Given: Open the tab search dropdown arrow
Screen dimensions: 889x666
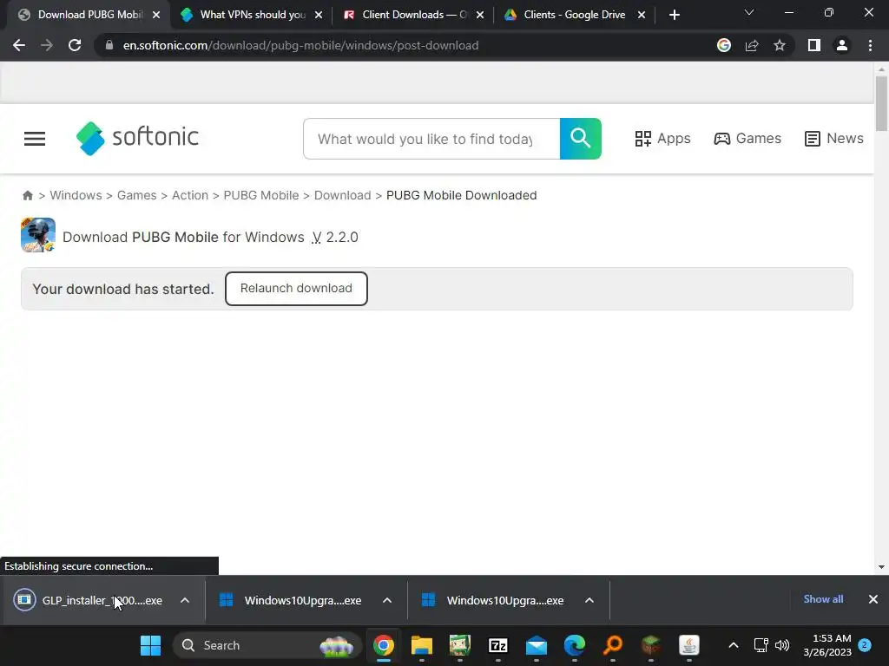Looking at the screenshot, I should pyautogui.click(x=749, y=12).
